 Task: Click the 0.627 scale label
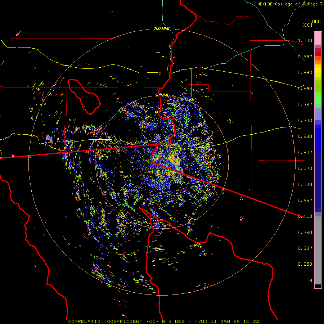305,153
